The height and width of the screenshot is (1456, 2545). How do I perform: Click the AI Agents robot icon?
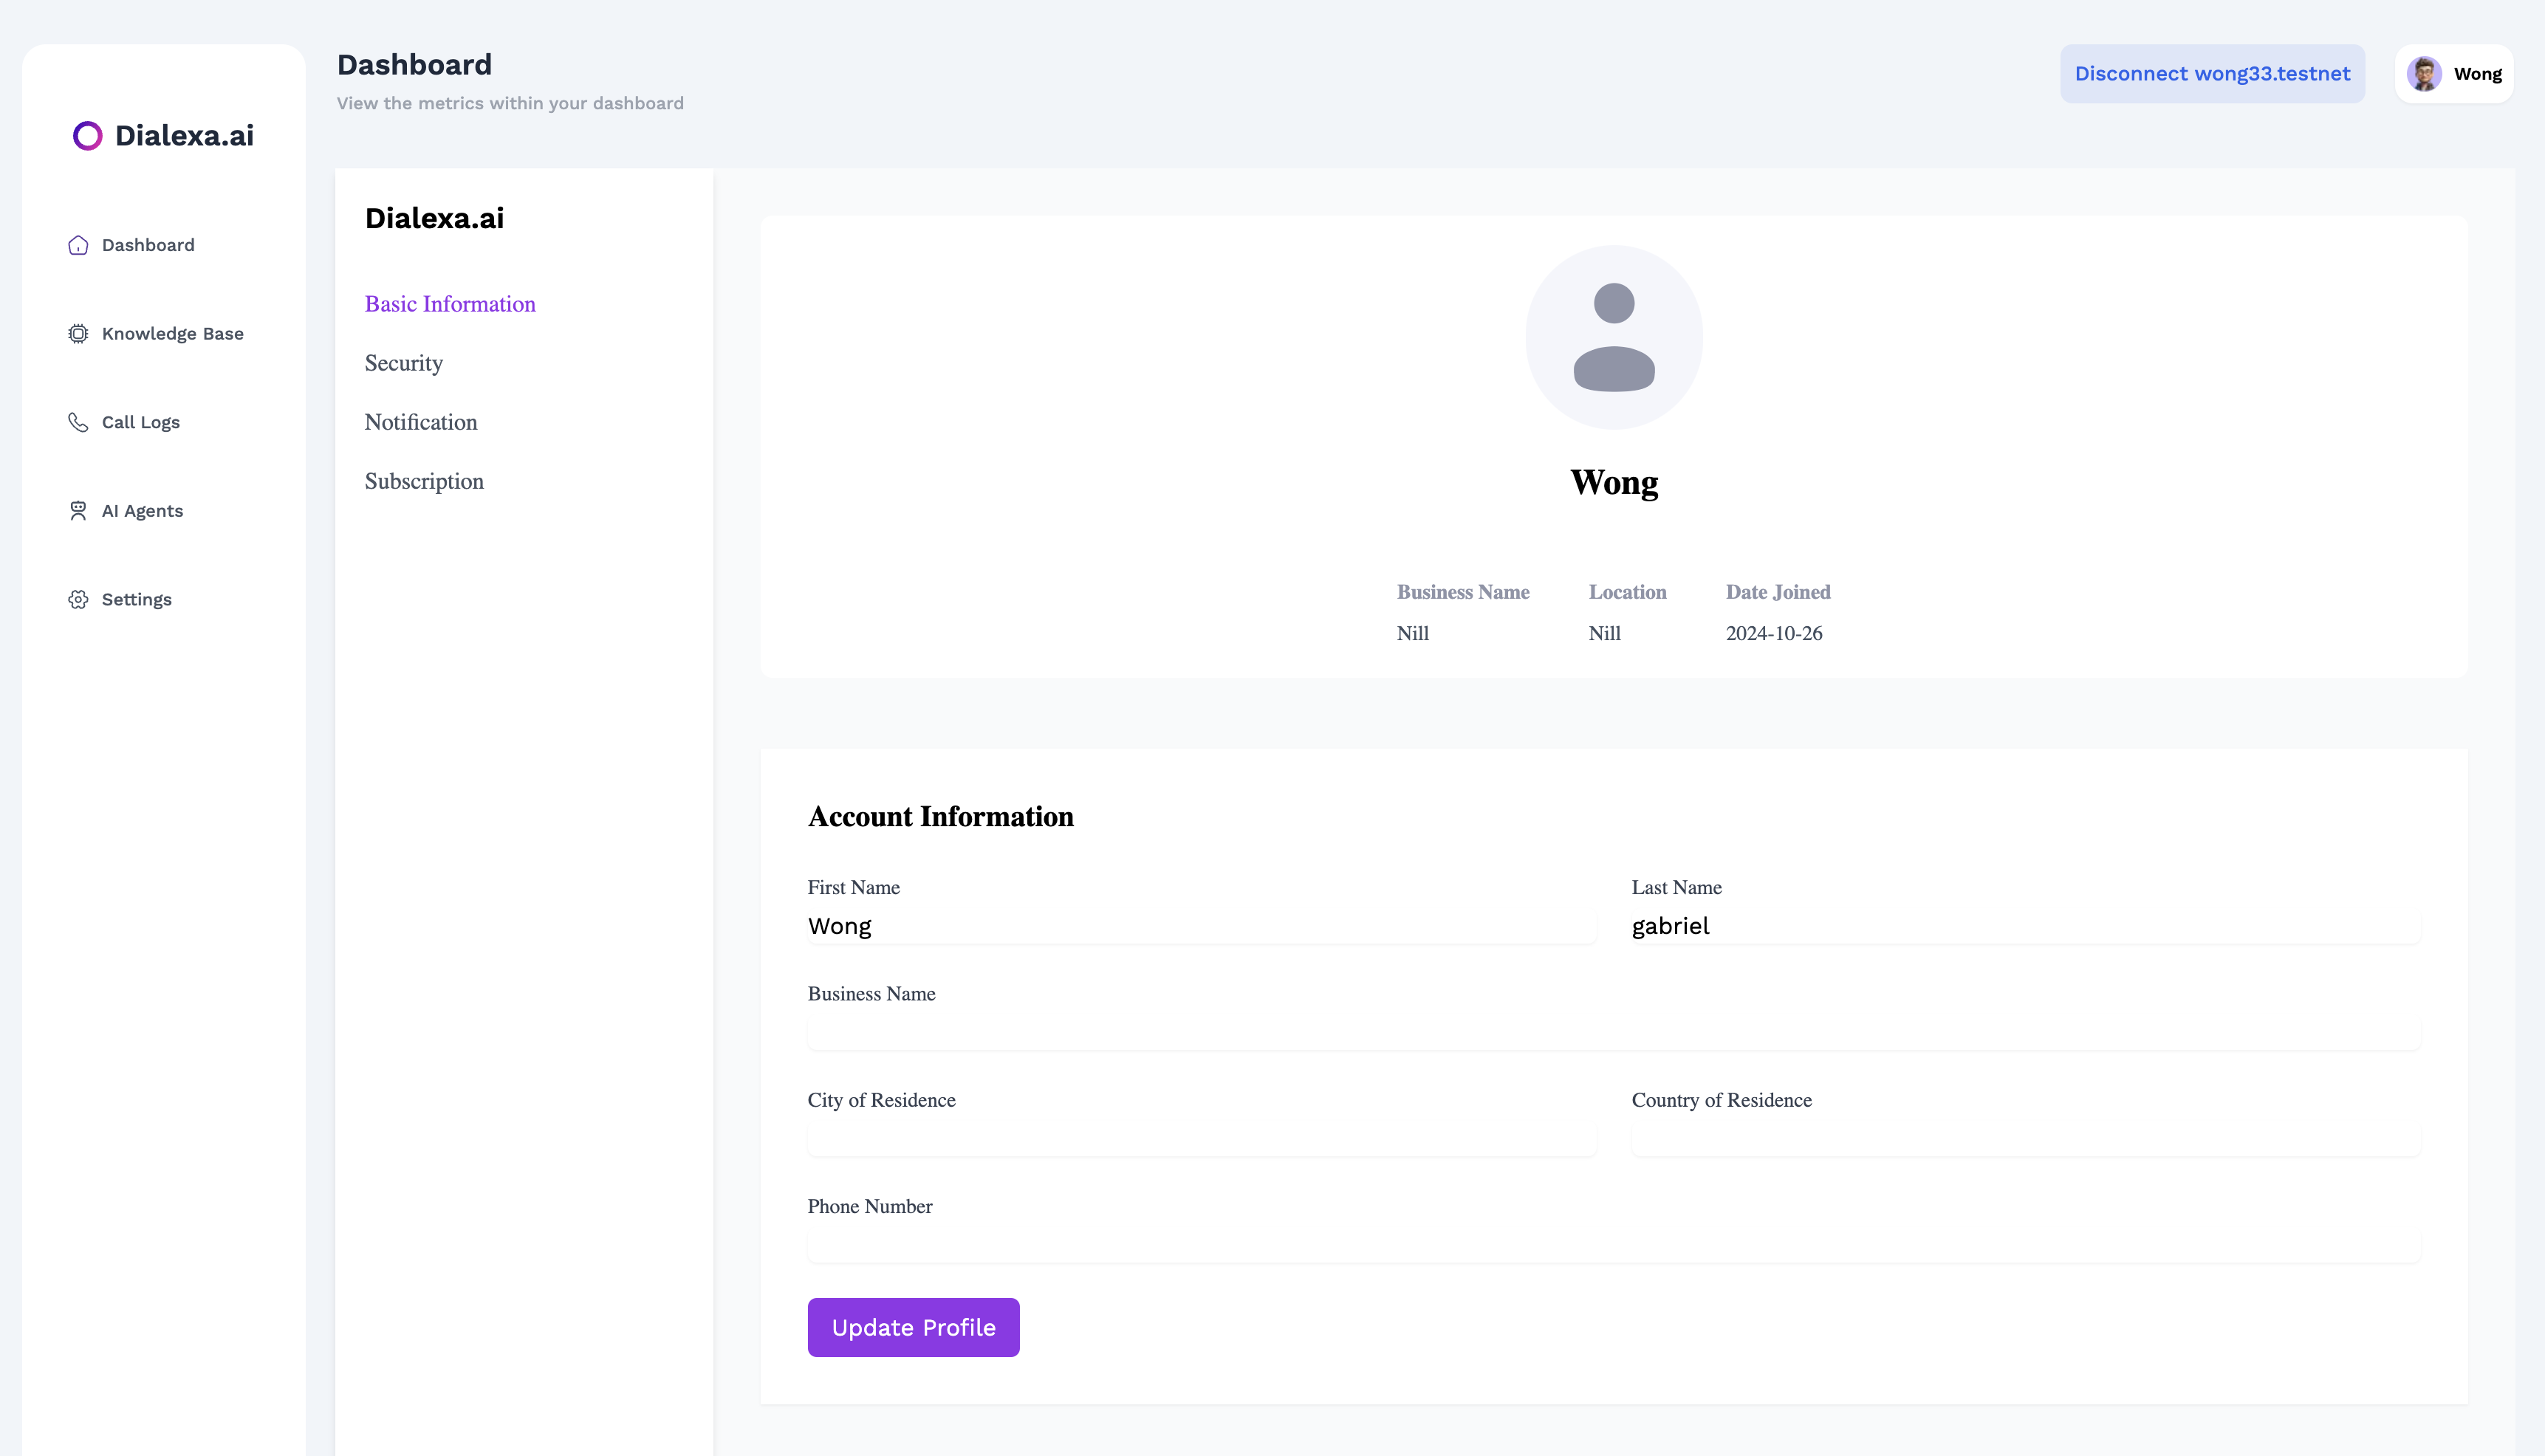[x=78, y=511]
